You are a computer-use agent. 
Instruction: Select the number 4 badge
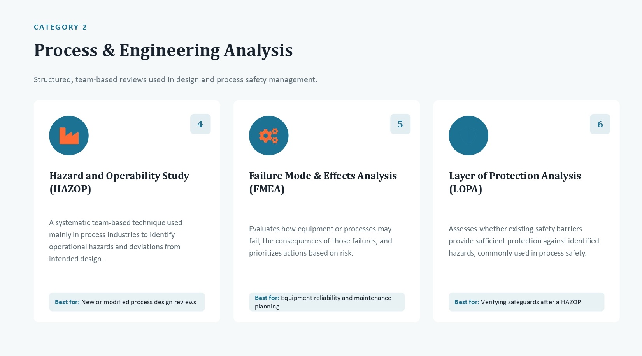[x=200, y=124]
